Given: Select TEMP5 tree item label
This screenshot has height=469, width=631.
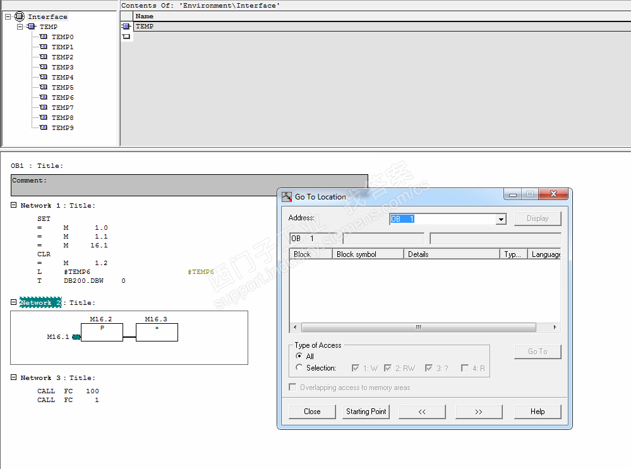Looking at the screenshot, I should click(63, 87).
